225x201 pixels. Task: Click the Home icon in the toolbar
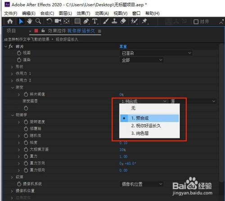tap(10, 21)
